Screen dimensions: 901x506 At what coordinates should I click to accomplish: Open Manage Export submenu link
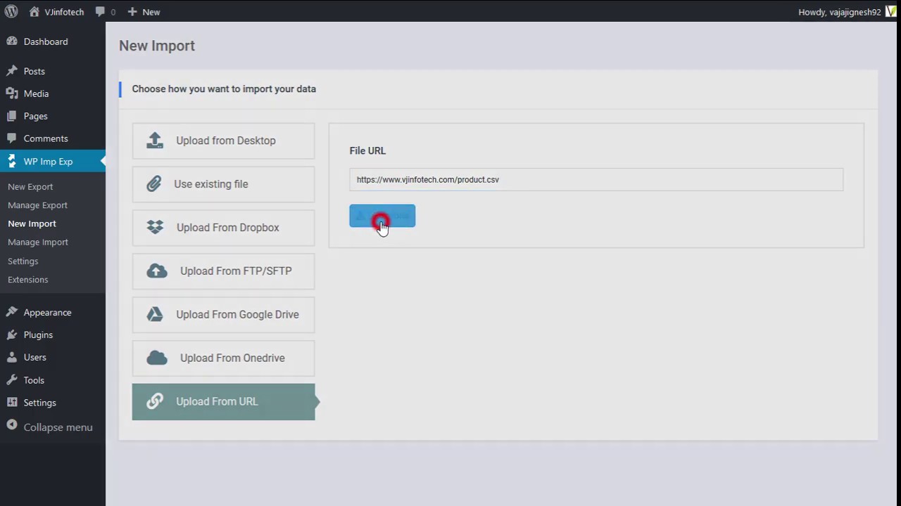tap(37, 205)
